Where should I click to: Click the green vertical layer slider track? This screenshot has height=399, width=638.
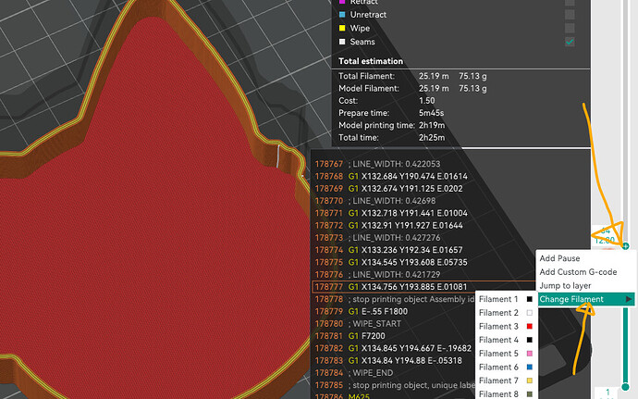pos(625,344)
